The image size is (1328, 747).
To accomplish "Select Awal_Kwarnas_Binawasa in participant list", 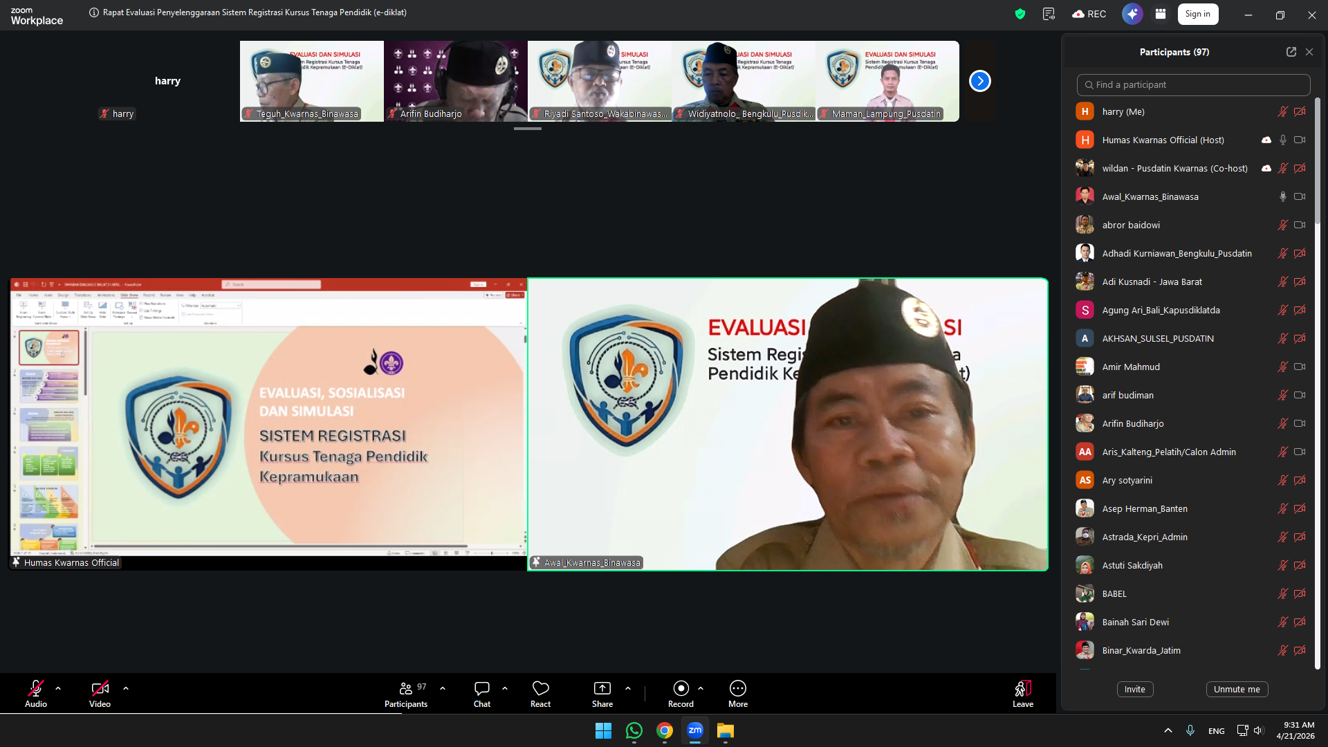I will pos(1150,196).
